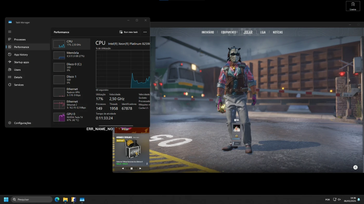Open the NOTÍCIAS tab in game
This screenshot has height=204, width=364.
point(278,32)
